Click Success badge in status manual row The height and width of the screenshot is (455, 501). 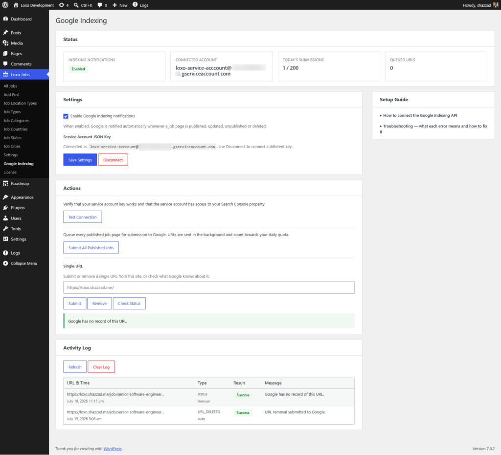click(243, 395)
